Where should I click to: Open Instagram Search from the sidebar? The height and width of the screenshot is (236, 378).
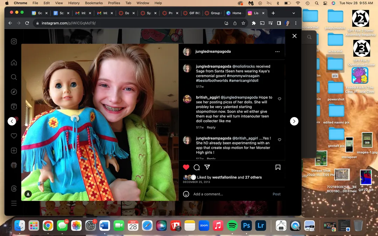[x=14, y=77]
